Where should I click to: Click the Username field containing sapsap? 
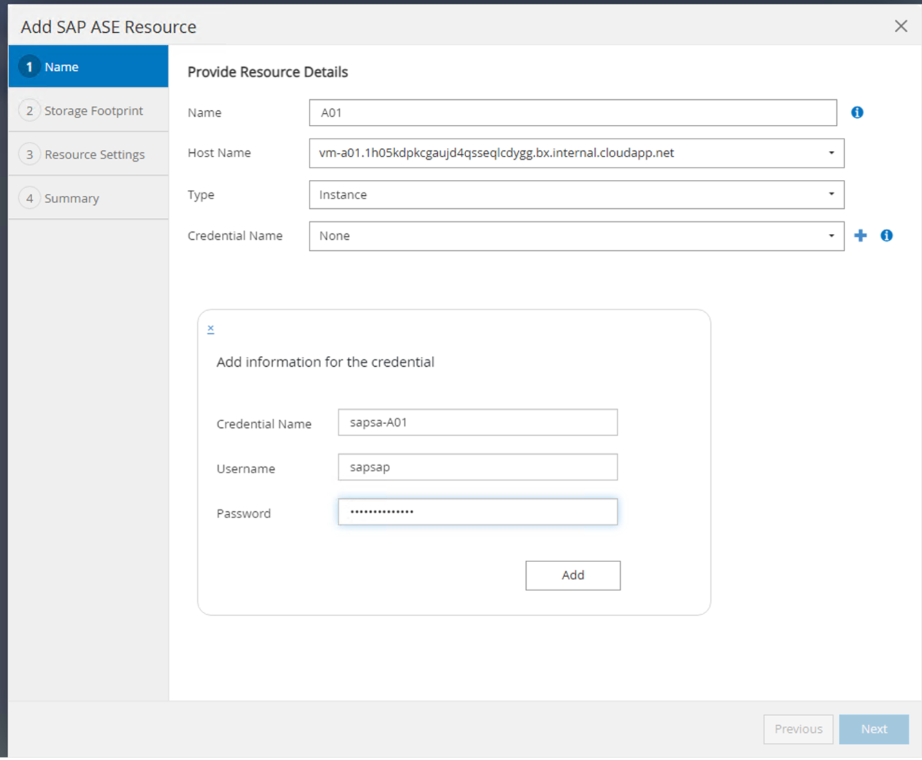477,467
